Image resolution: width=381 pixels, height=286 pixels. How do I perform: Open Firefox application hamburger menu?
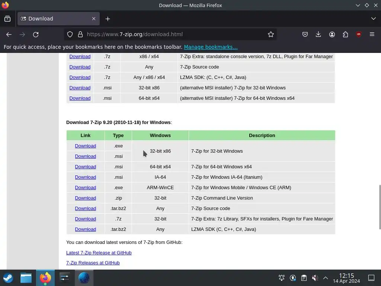click(x=372, y=35)
